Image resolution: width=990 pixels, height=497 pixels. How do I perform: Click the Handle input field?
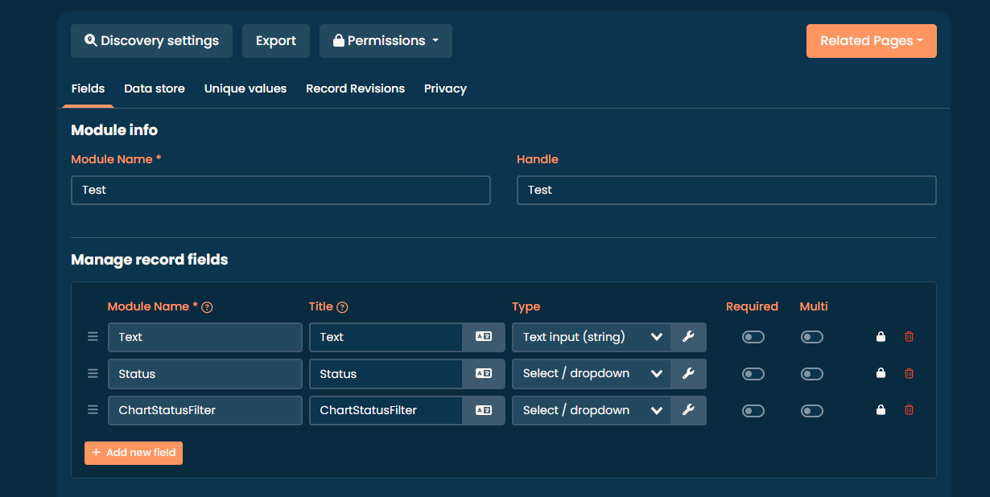click(727, 191)
